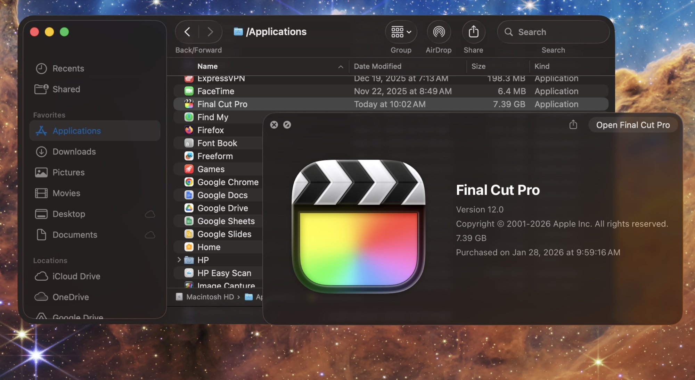The height and width of the screenshot is (380, 695).
Task: Close the Quick Look preview panel
Action: coord(274,125)
